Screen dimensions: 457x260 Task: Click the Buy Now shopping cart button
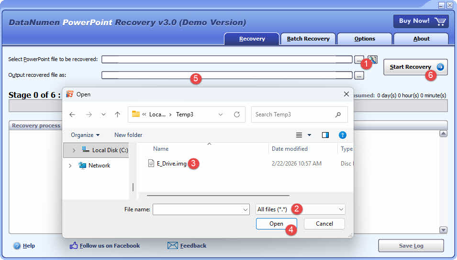click(421, 21)
